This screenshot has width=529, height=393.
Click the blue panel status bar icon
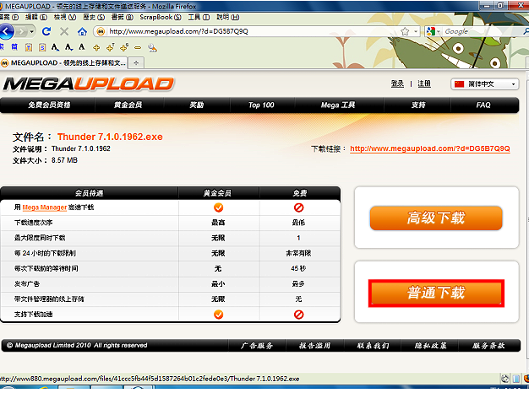coord(516,379)
